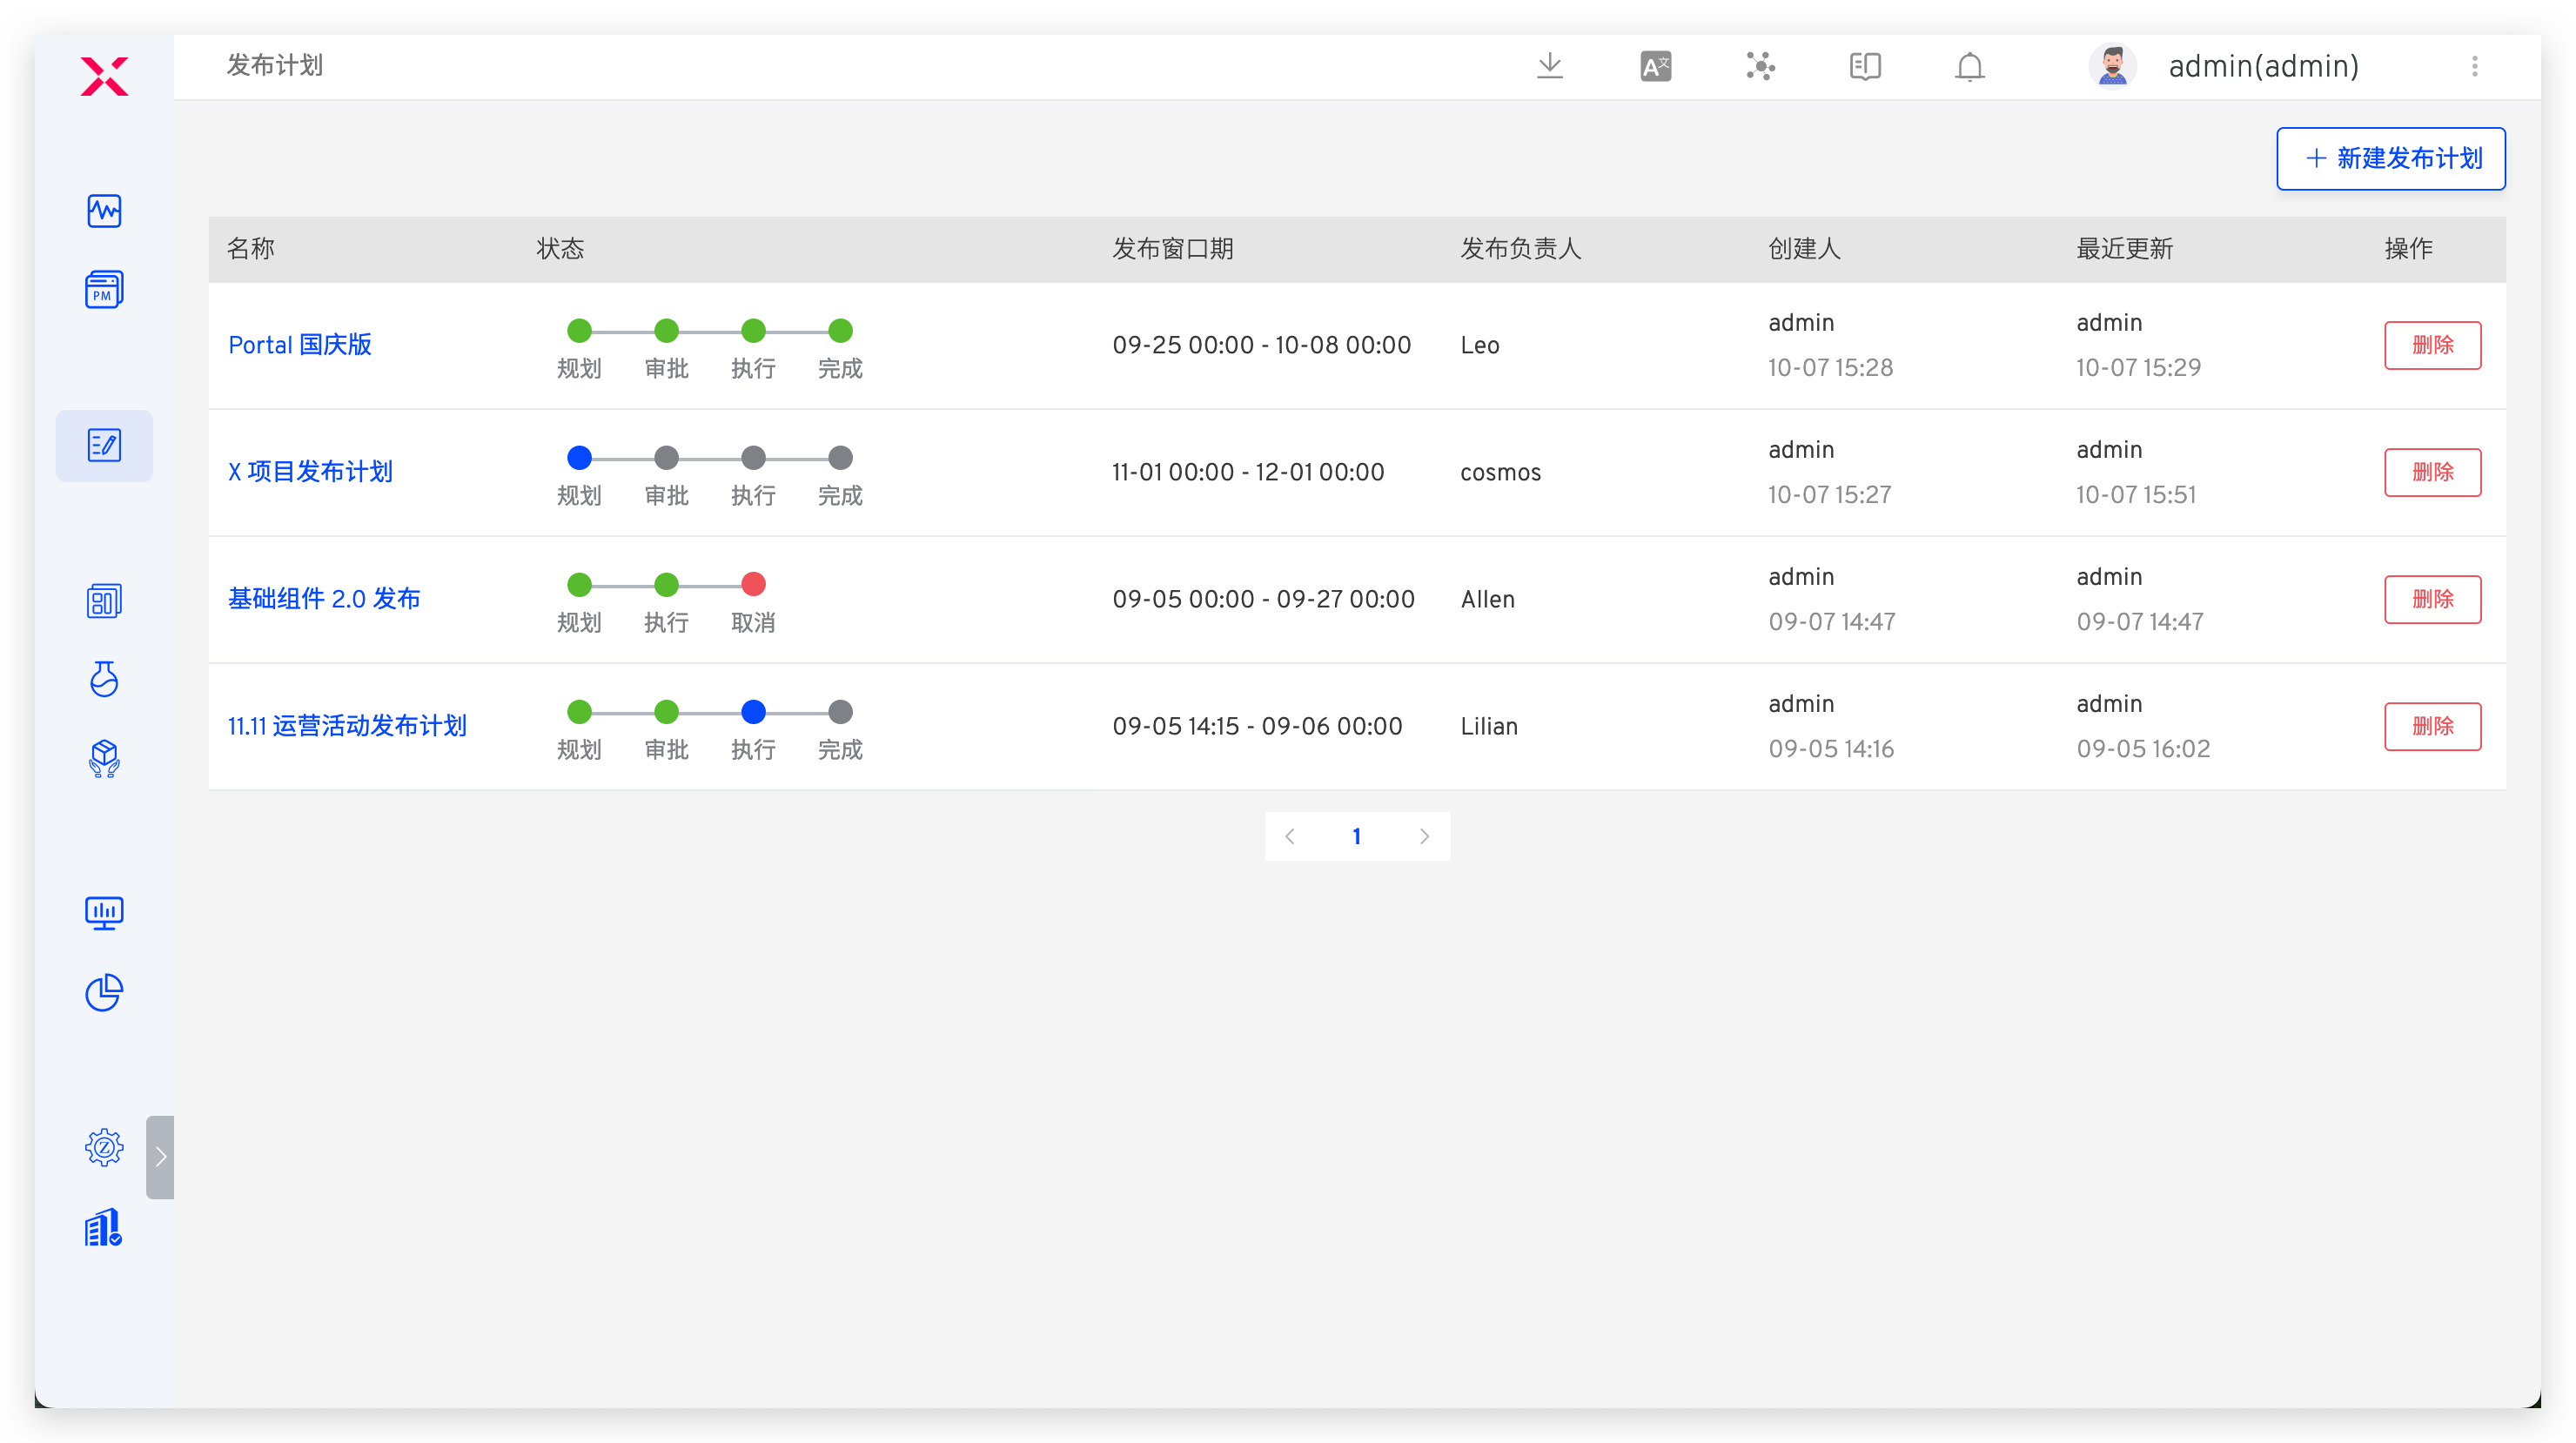Screen dimensions: 2576x1443
Task: Expand the left sidebar with chevron handle
Action: point(160,1157)
